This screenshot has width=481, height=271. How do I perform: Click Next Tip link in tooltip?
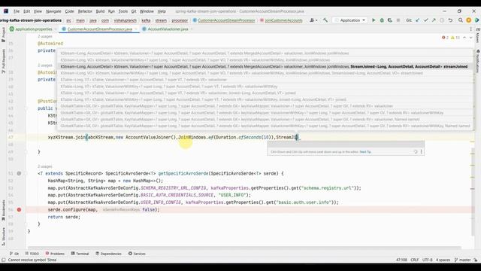click(x=365, y=152)
